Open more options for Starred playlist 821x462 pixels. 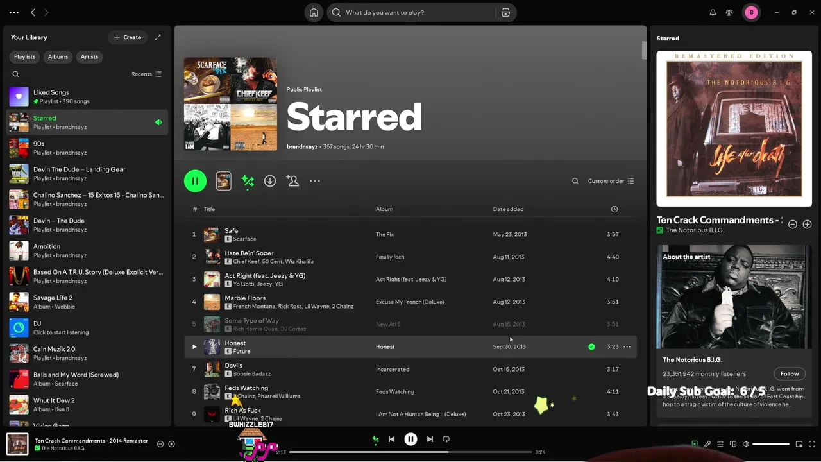(x=315, y=181)
